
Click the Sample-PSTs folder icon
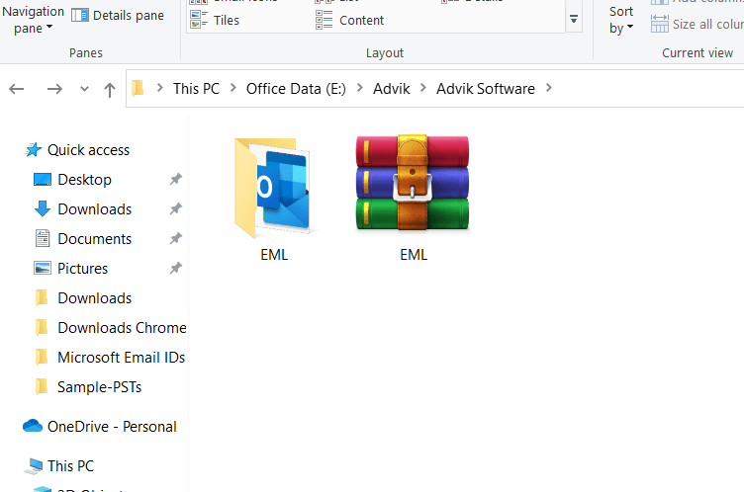coord(42,386)
